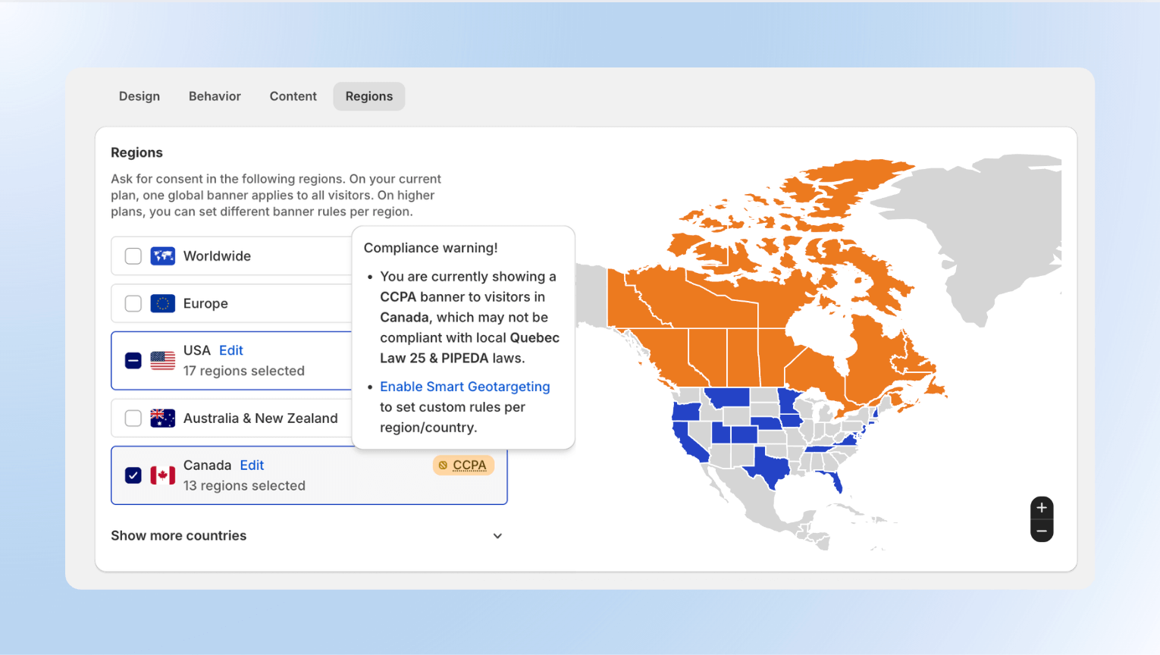1160x655 pixels.
Task: Click the Enable Smart Geotargeting link
Action: [465, 387]
